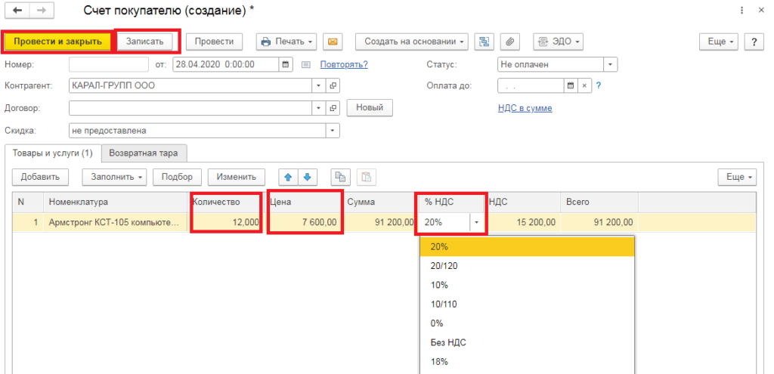Image resolution: width=774 pixels, height=374 pixels.
Task: Open the date calendar picker icon
Action: 285,65
